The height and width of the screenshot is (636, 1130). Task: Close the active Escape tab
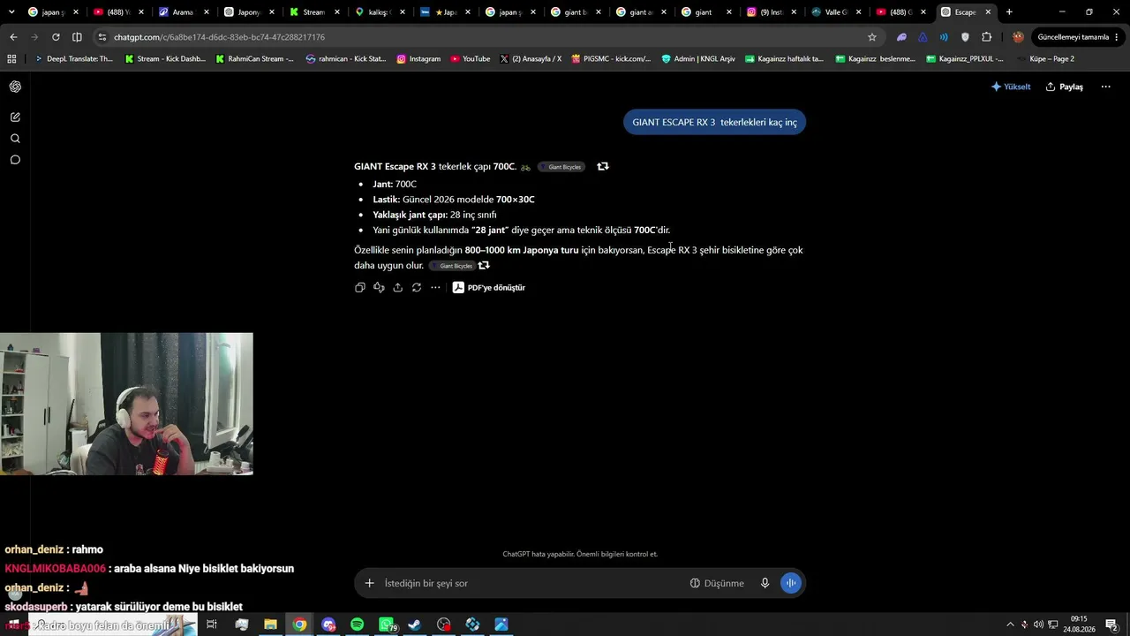[989, 12]
